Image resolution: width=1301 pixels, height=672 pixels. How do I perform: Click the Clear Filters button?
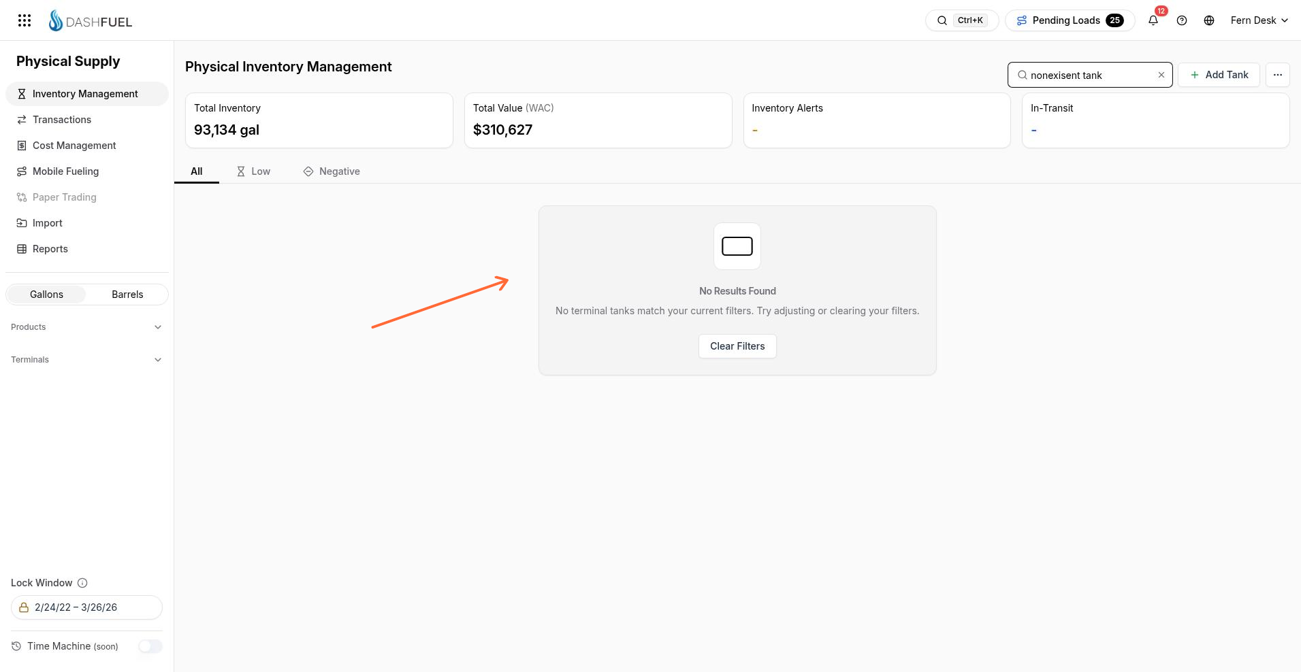click(737, 346)
